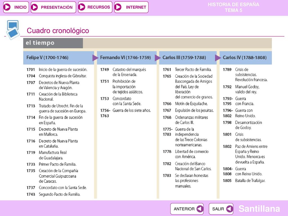This screenshot has height=216, width=288.
Task: Click 'Guerra con Reino Unido.' under 1804-1808
Action: pos(249,171)
